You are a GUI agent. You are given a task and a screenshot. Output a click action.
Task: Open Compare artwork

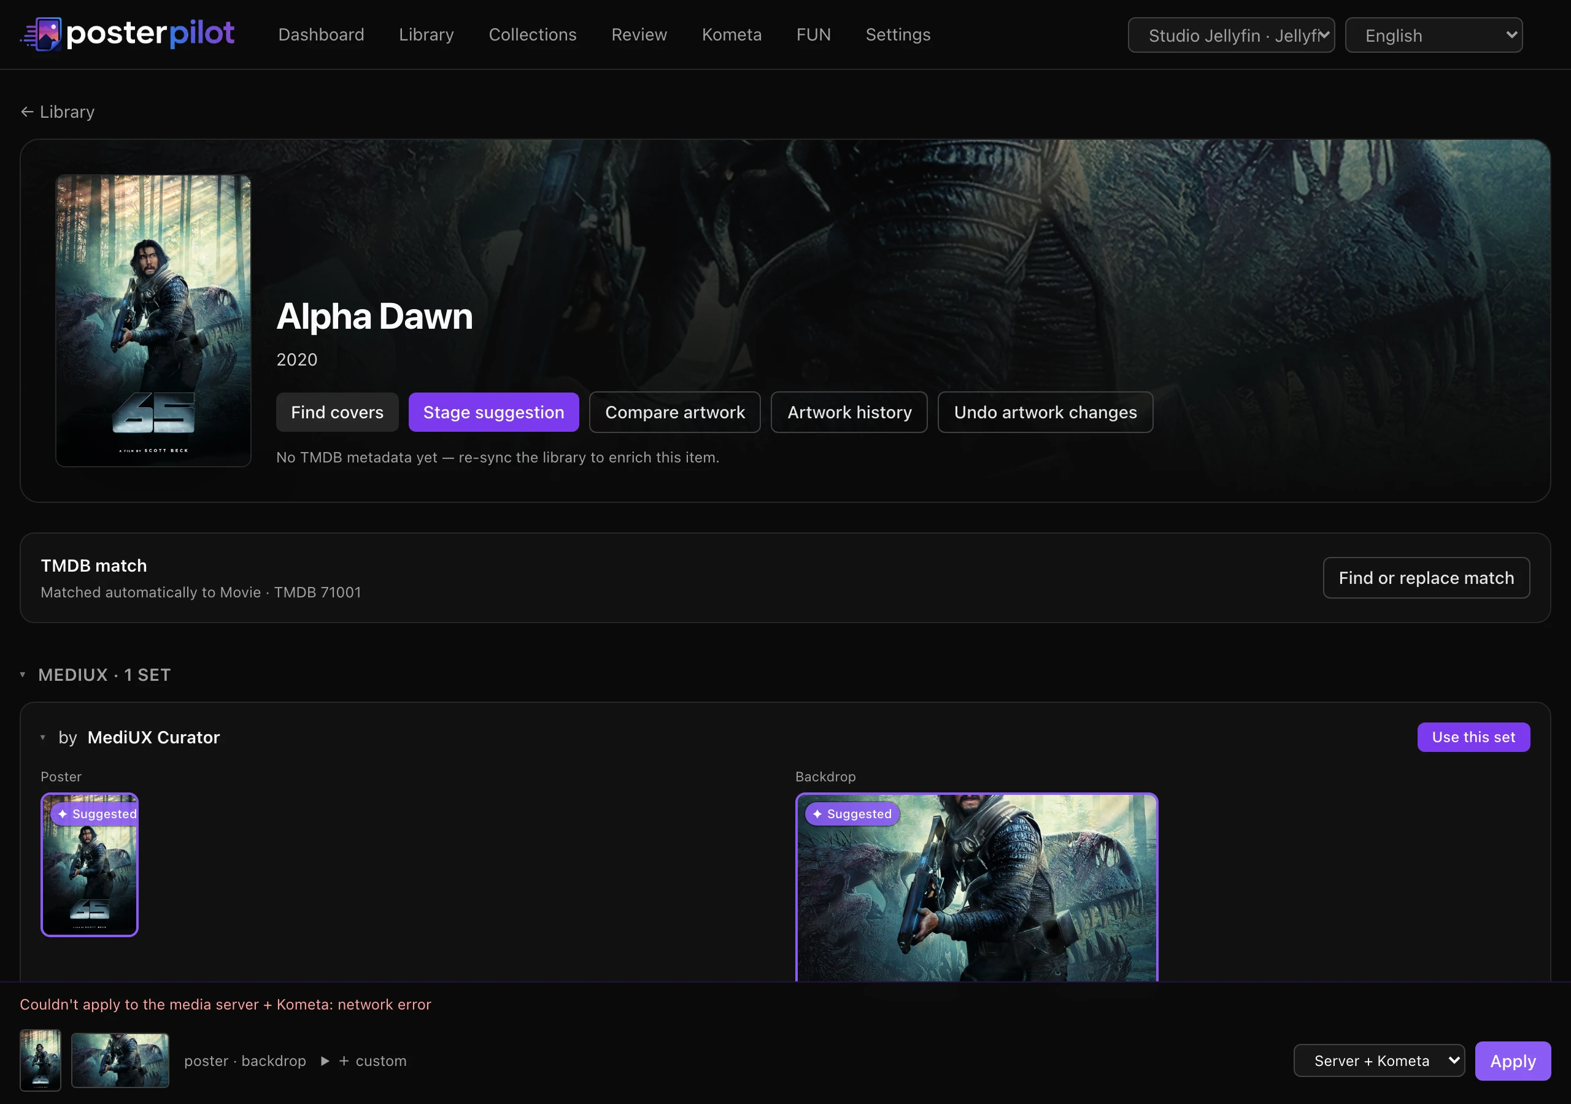[x=674, y=412]
